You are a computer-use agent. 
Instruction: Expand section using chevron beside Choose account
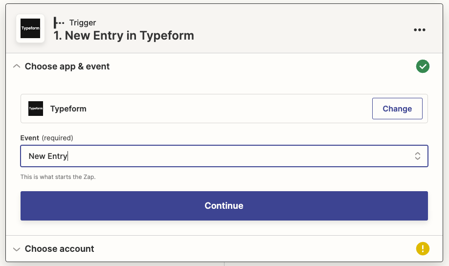pyautogui.click(x=17, y=249)
